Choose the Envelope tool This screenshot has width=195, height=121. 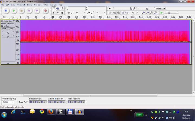[58, 9]
